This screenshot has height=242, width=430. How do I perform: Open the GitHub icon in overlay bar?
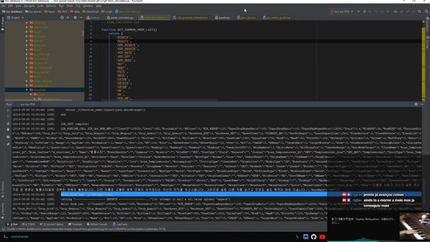click(x=314, y=237)
